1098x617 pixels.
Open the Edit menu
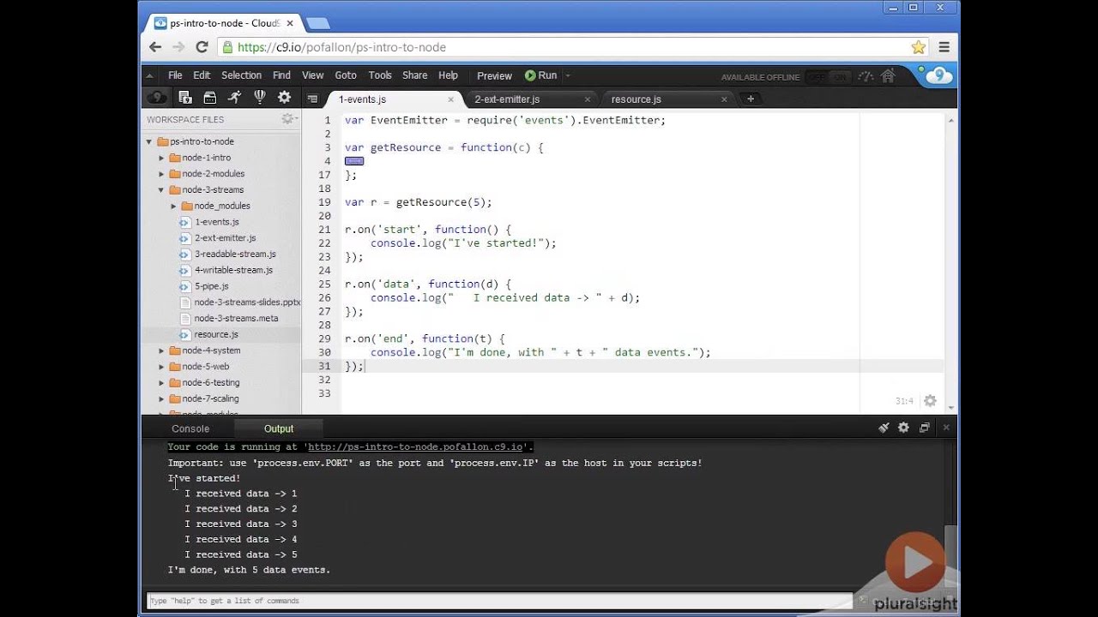click(x=202, y=75)
